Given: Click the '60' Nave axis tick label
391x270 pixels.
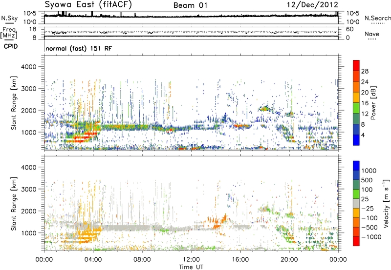Looking at the screenshot, I should [350, 29].
